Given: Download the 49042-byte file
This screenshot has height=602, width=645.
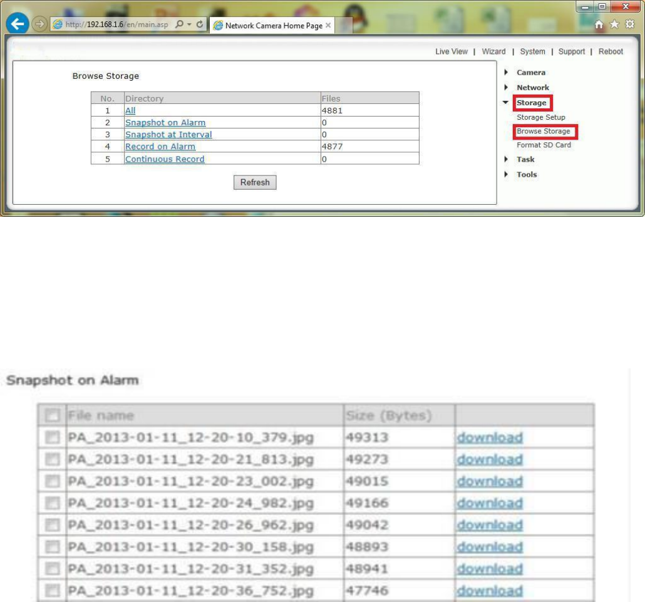Looking at the screenshot, I should [x=490, y=525].
